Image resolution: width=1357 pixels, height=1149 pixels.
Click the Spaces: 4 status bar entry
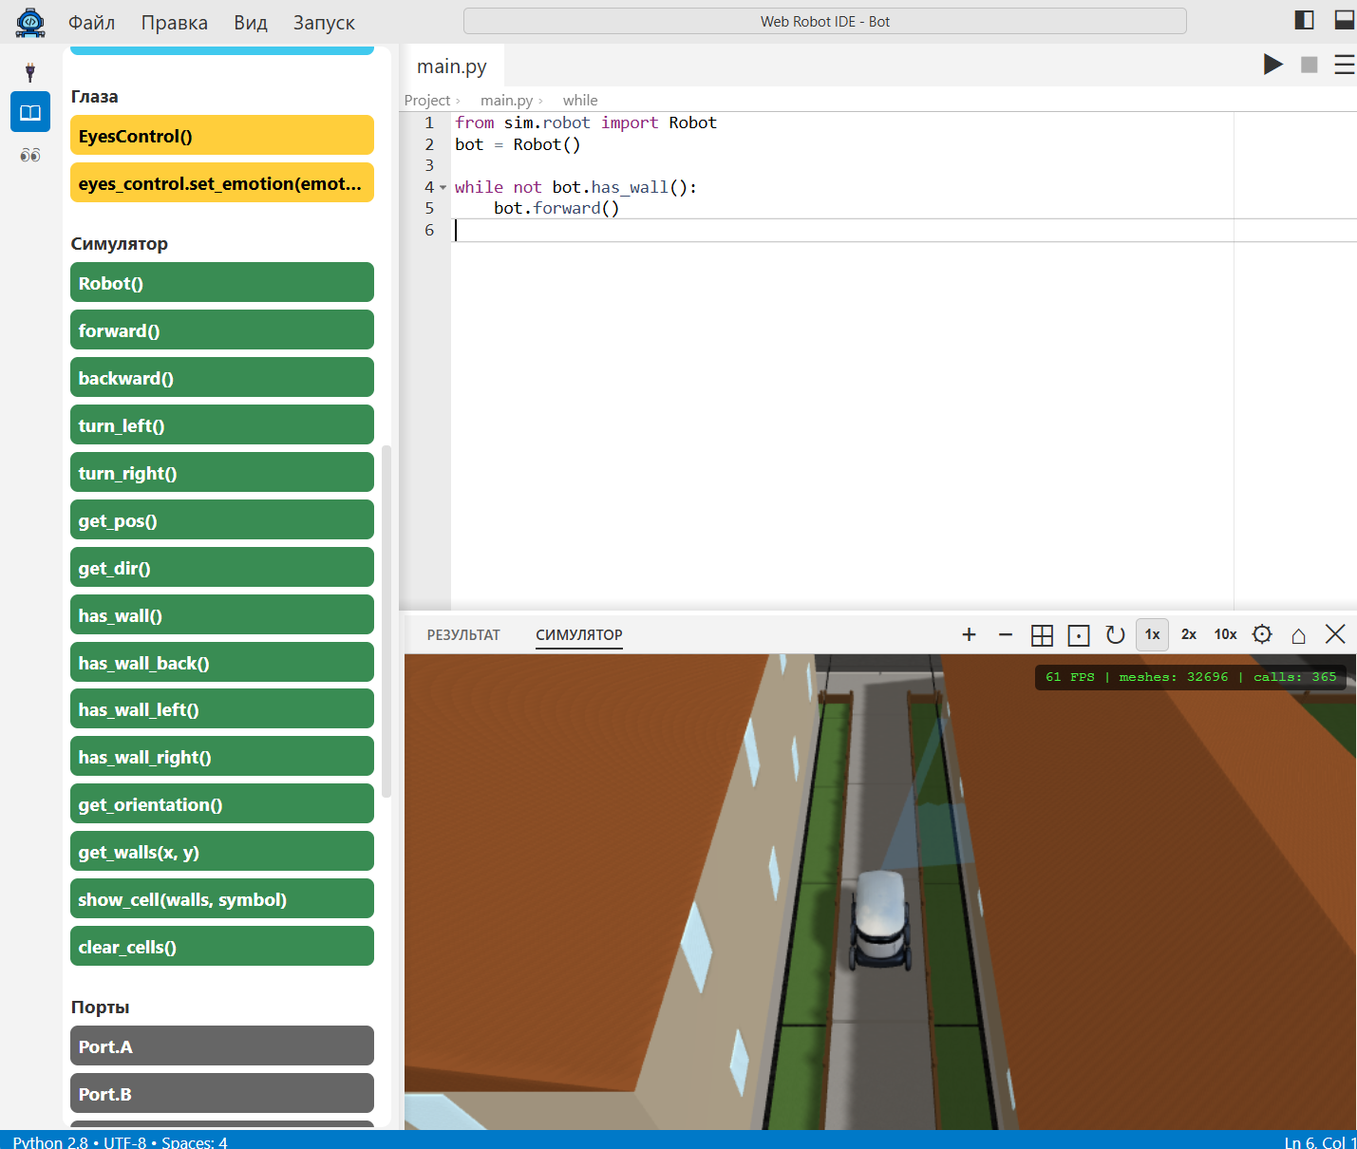[195, 1141]
